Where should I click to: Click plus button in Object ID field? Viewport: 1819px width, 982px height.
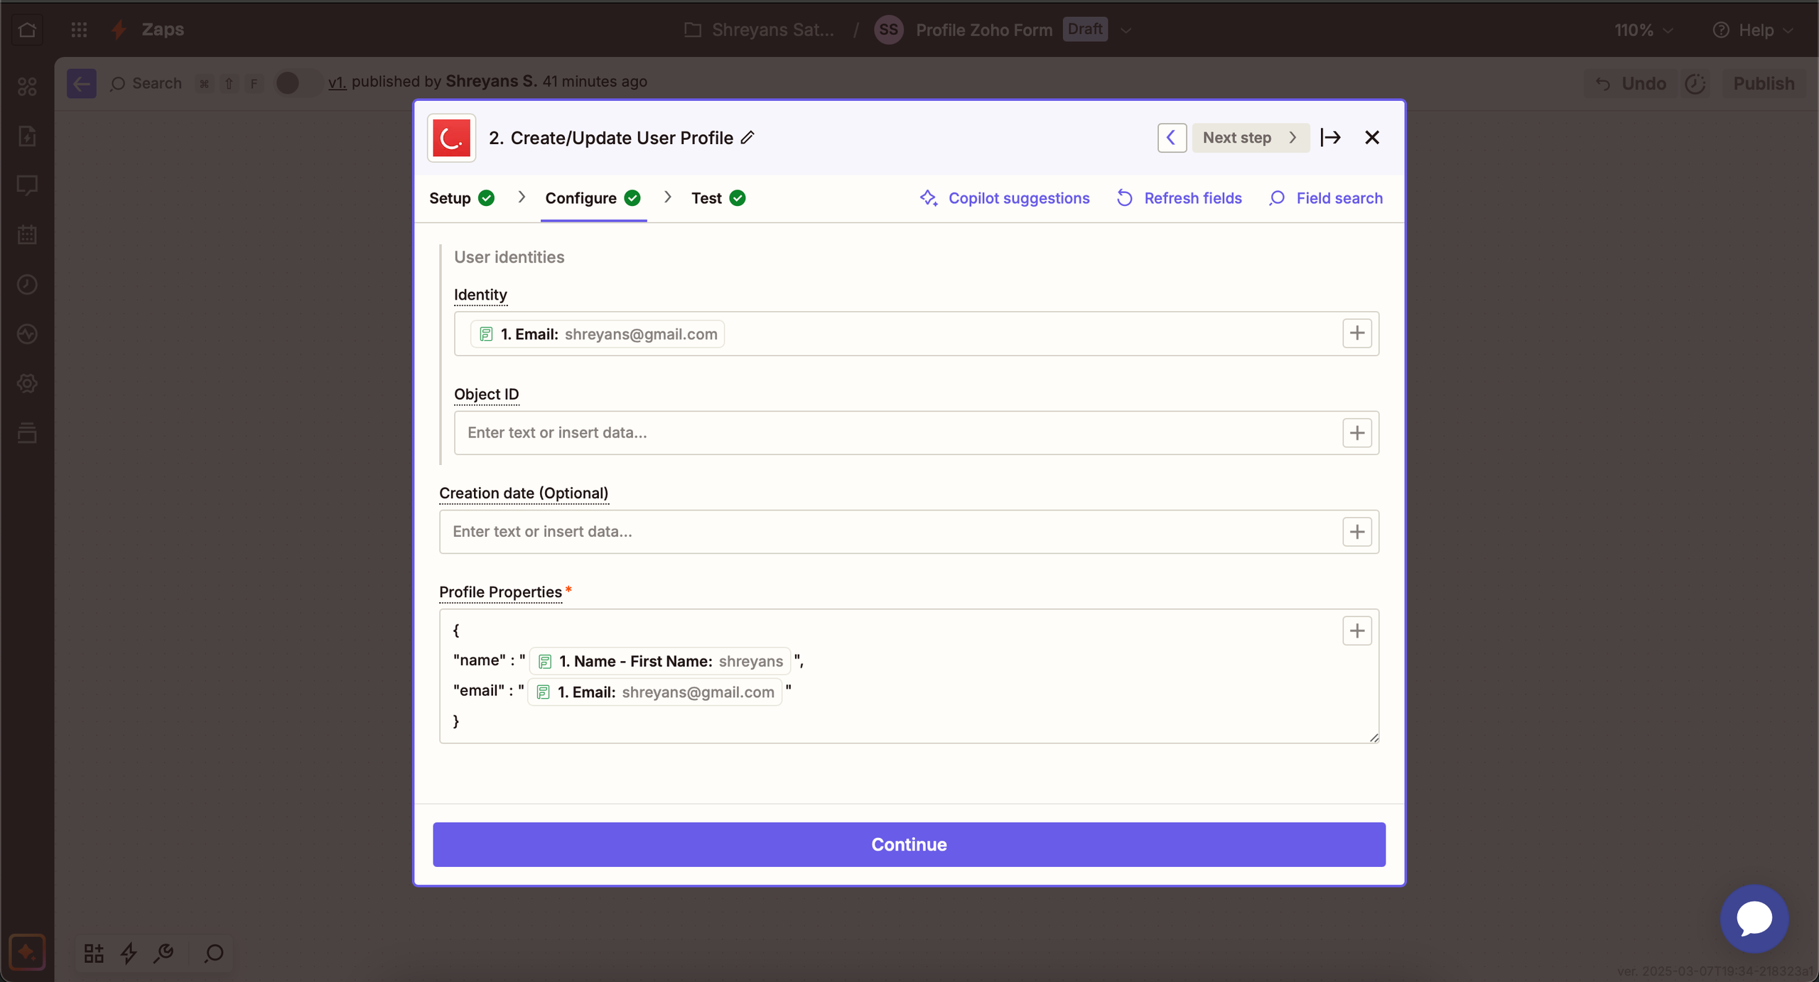(x=1356, y=432)
